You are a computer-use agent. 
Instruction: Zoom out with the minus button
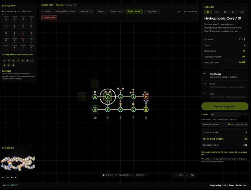[176, 175]
